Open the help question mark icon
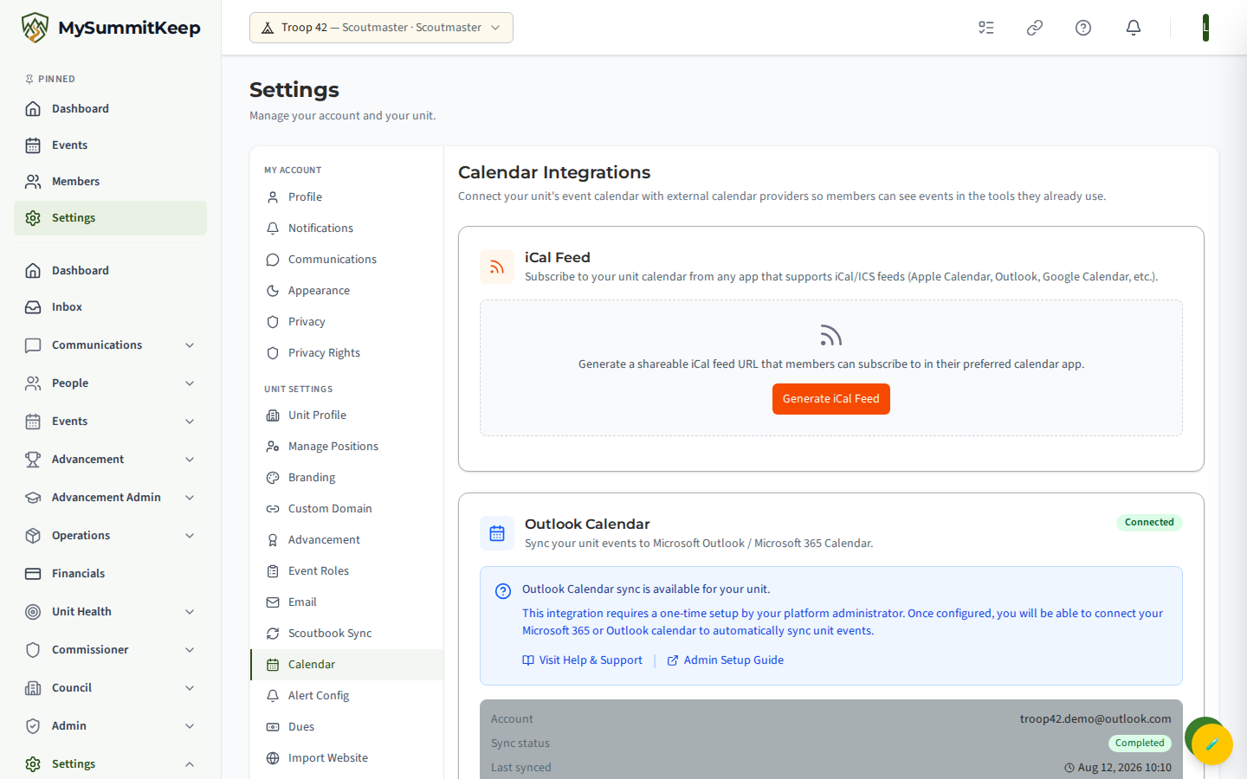 (1083, 28)
